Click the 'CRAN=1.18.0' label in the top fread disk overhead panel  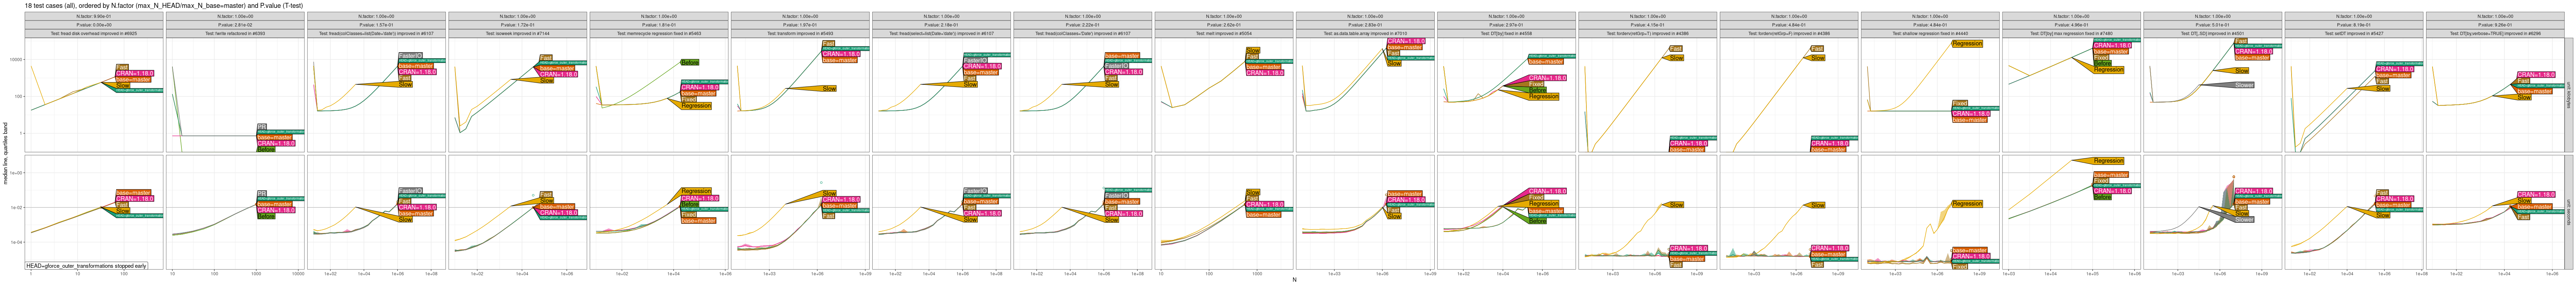134,73
